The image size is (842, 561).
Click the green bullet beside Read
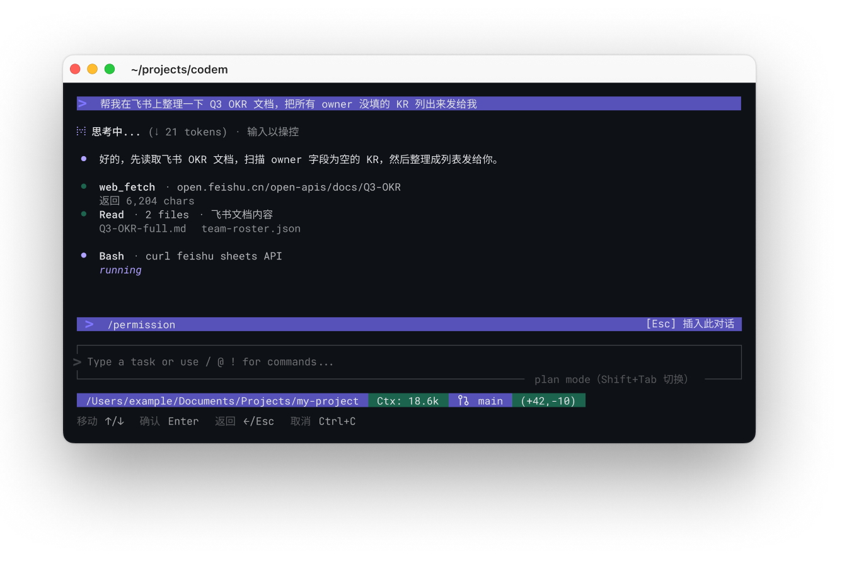click(x=84, y=214)
